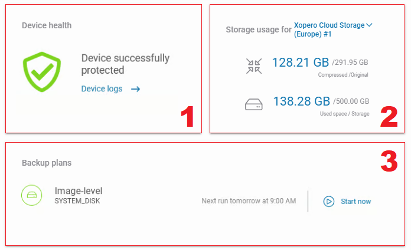Screen dimensions: 411x250
Task: Start the Image-level backup now
Action: click(x=355, y=202)
